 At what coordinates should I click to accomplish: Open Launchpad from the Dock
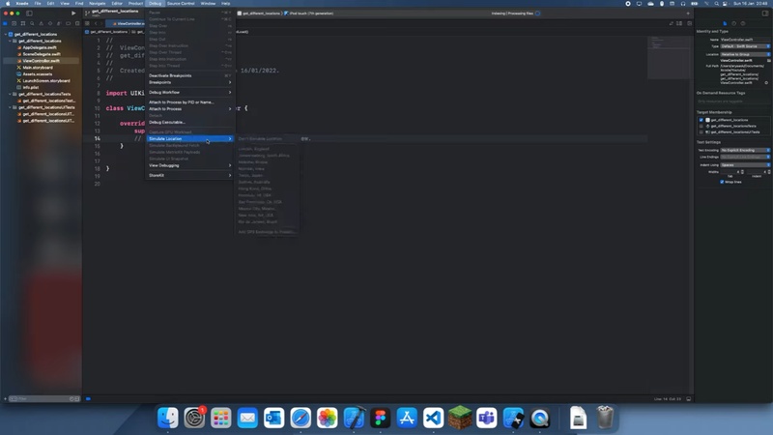(221, 418)
